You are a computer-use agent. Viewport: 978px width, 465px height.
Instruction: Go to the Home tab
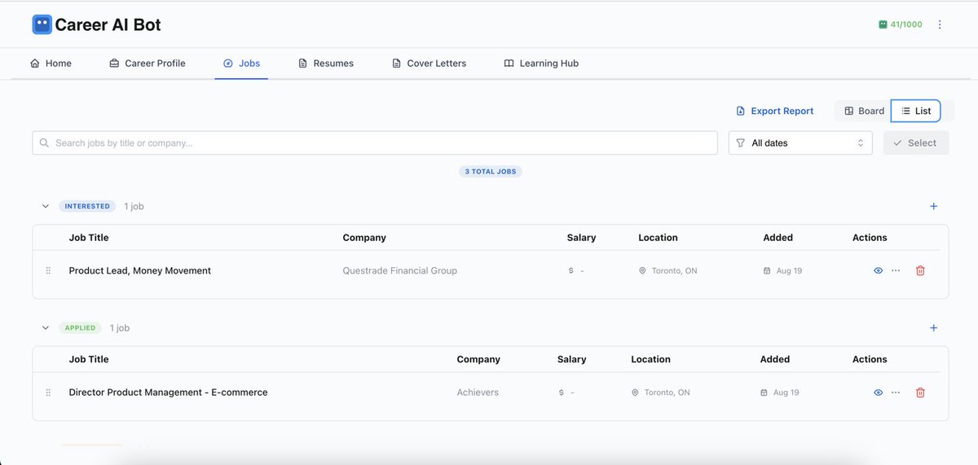51,64
